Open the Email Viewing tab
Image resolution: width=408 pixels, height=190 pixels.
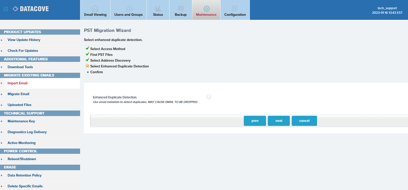95,10
